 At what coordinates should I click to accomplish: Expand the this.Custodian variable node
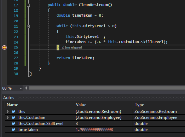coord(8,118)
